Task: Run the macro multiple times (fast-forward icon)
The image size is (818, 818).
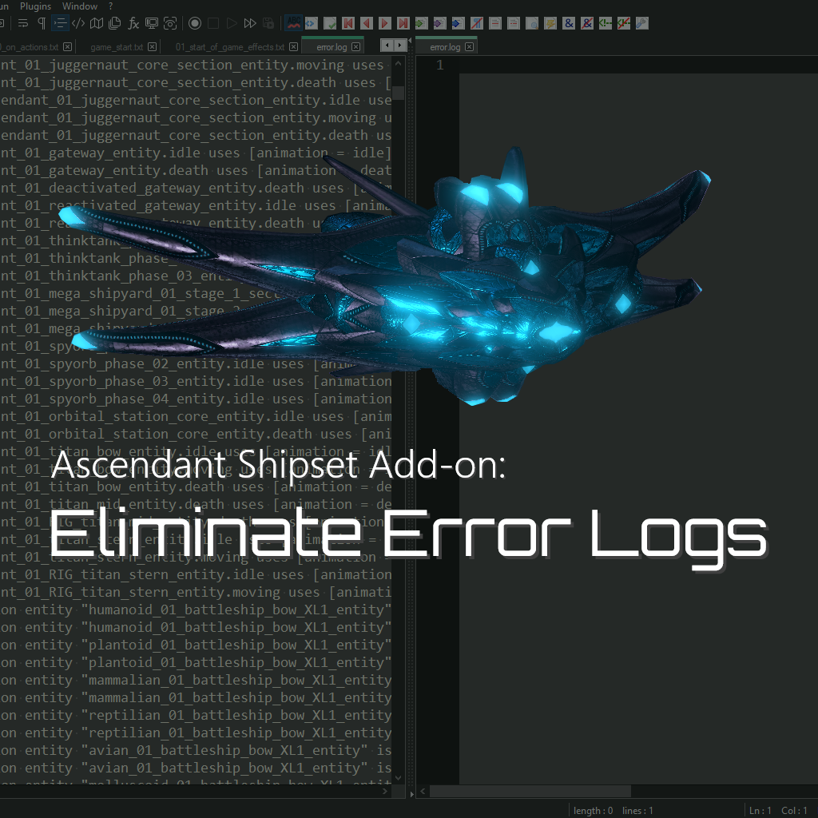Action: [x=250, y=23]
